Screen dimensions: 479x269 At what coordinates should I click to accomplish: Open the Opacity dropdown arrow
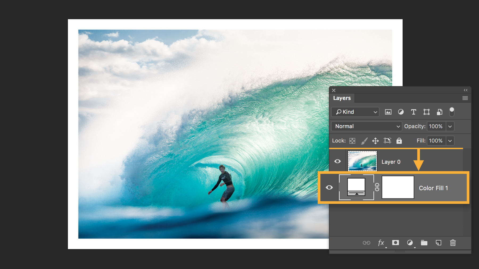pyautogui.click(x=450, y=126)
